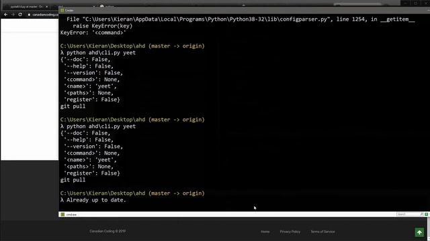Click the bottom prompt path line
This screenshot has height=241, width=430.
[132, 193]
